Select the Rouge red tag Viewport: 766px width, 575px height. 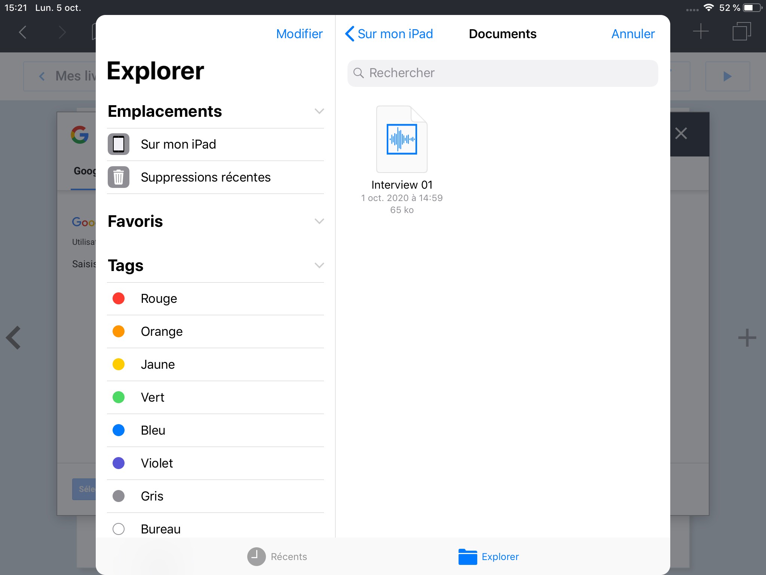[159, 299]
